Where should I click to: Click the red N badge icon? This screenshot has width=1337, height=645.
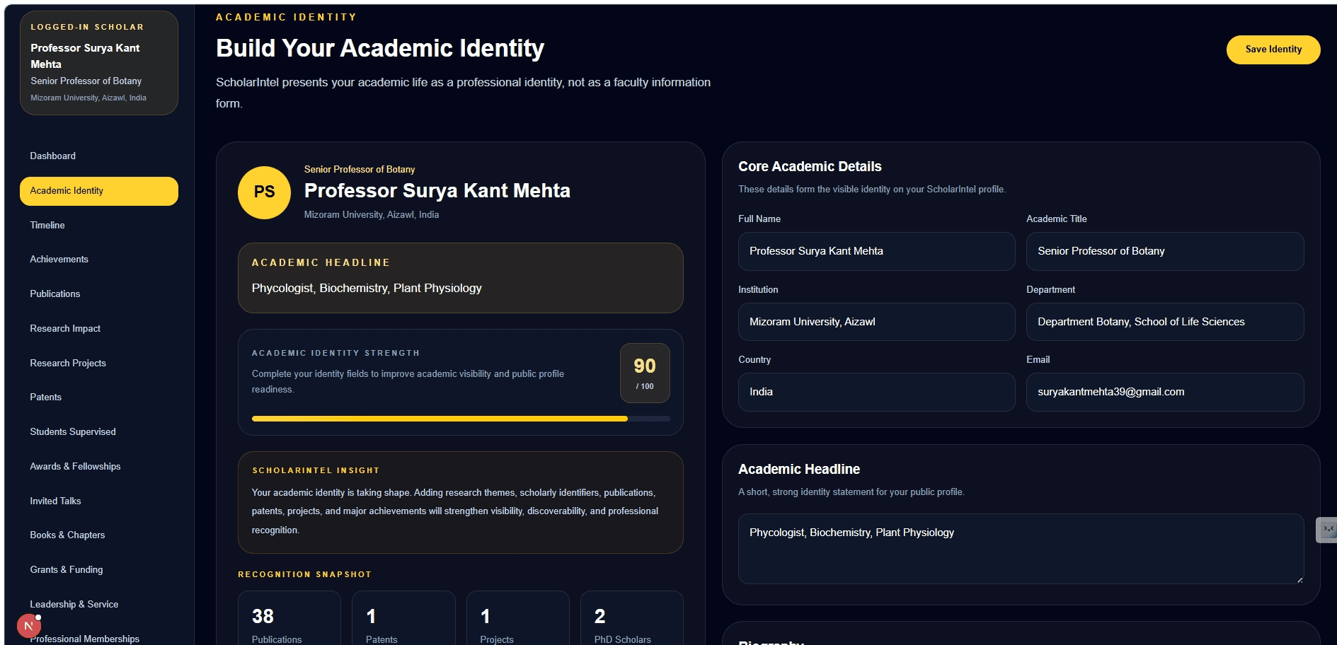29,626
